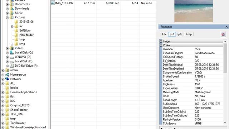Click DVD RW Drive (F:) icon
The height and width of the screenshot is (129, 229).
tap(12, 66)
